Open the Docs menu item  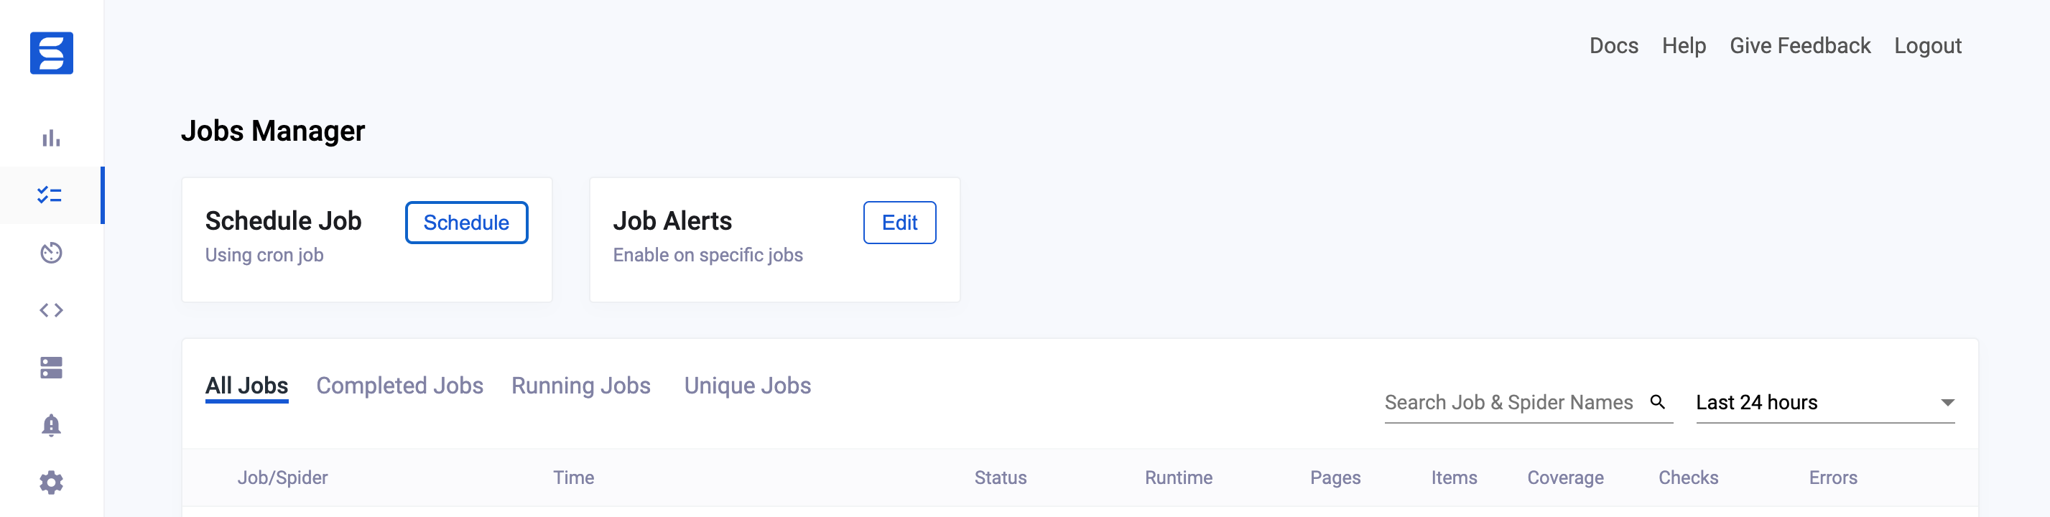click(x=1613, y=45)
